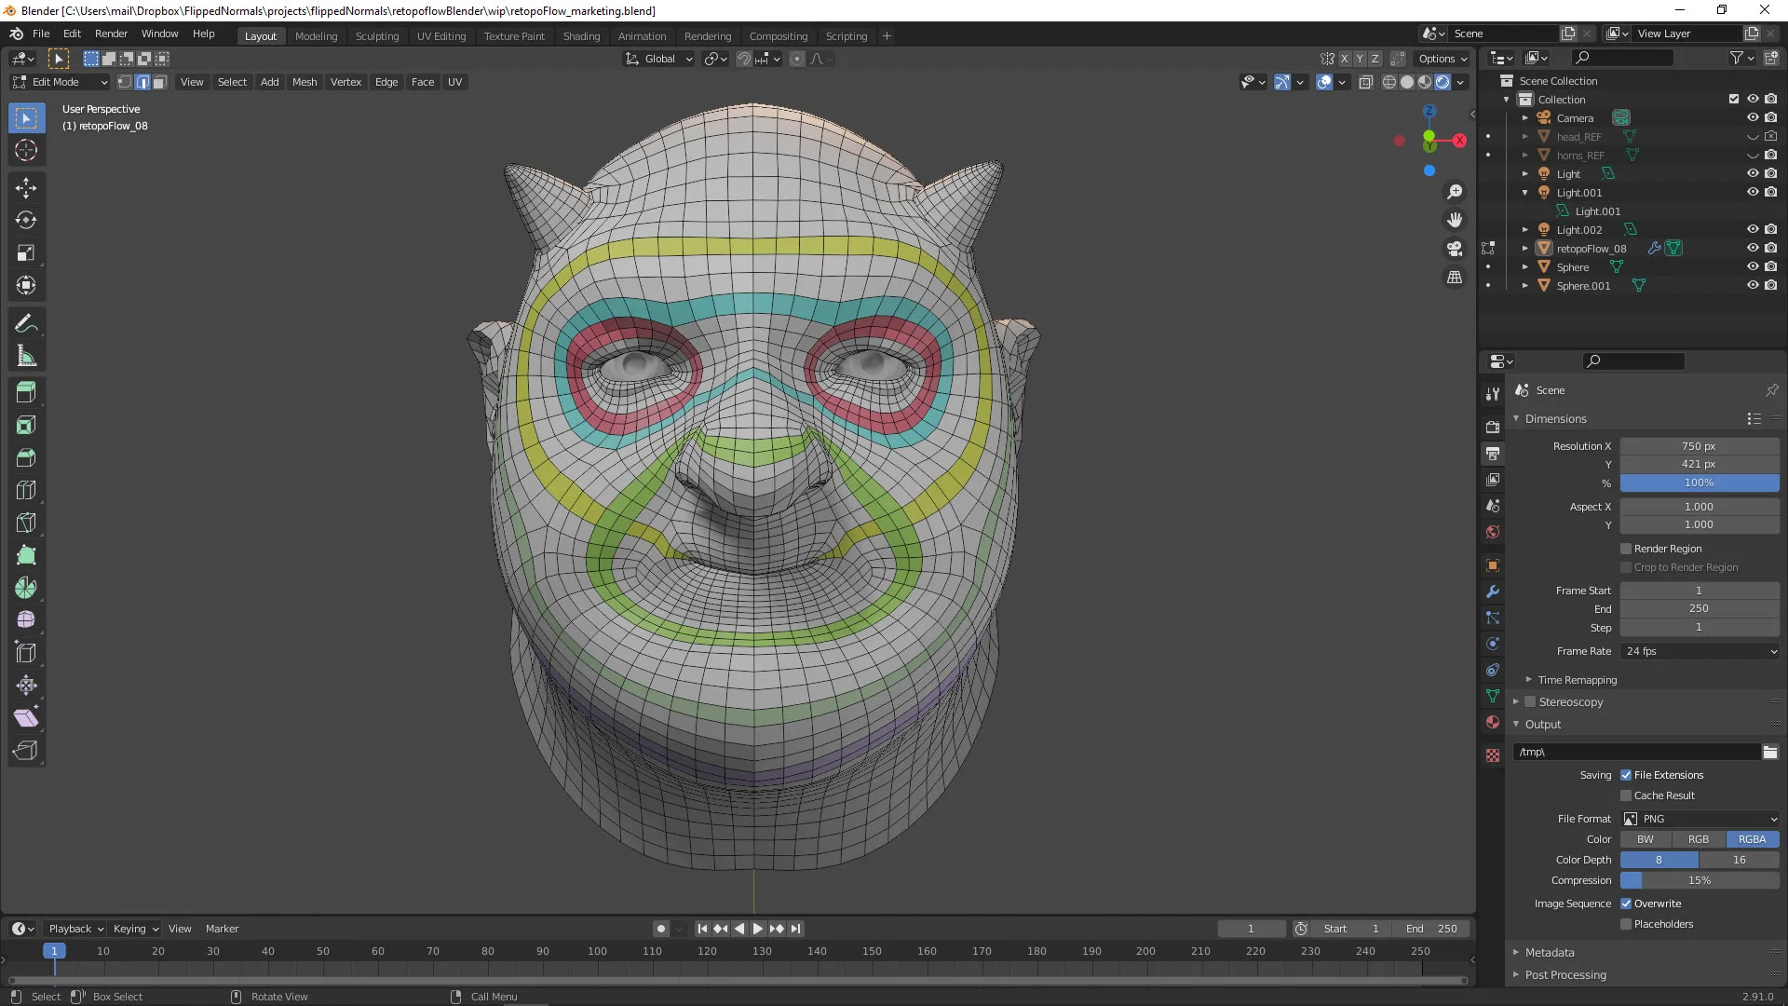The image size is (1788, 1006).
Task: Hide the Sphere object in outliner
Action: (1752, 267)
